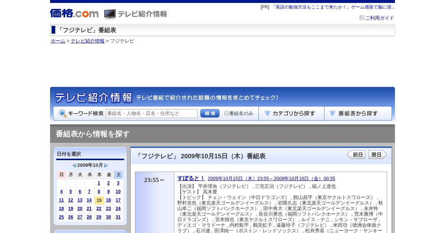Select October 26 in the calendar
This screenshot has height=233, width=445.
click(71, 217)
